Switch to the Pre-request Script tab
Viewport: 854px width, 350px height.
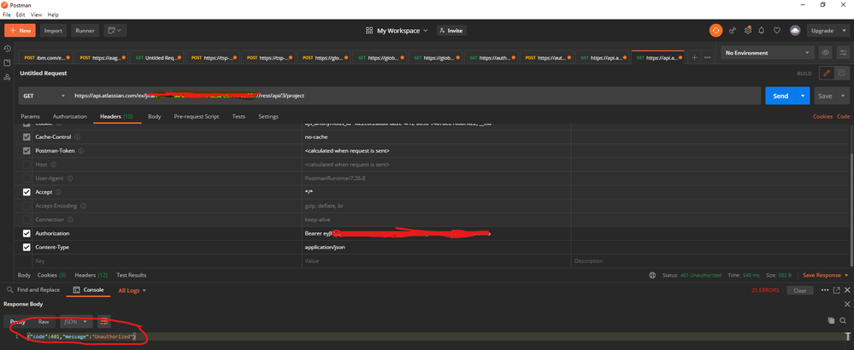tap(196, 116)
